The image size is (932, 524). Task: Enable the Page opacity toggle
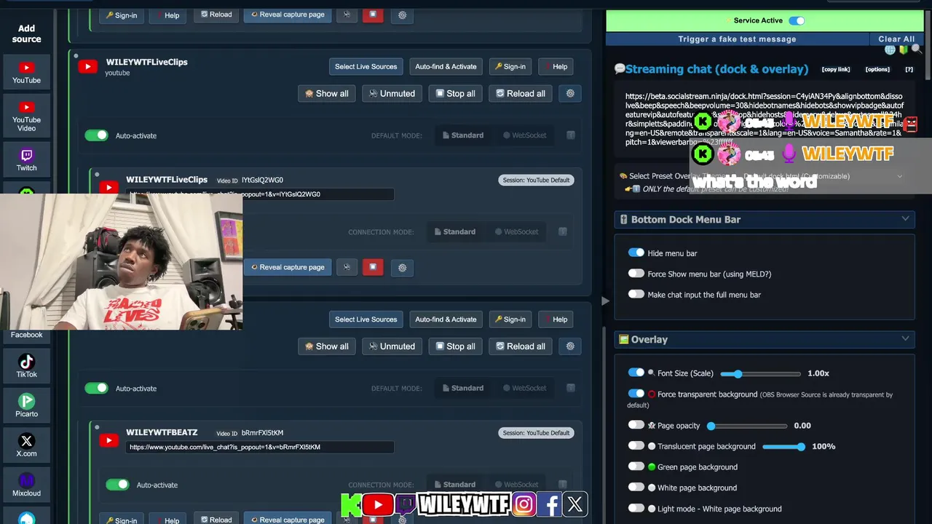[636, 424]
